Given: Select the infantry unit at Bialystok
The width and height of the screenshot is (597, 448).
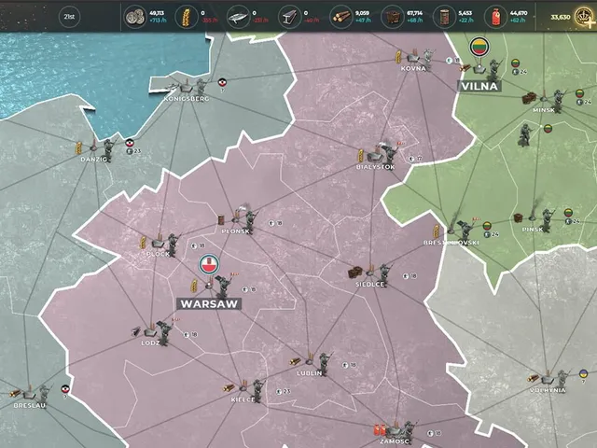Looking at the screenshot, I should [x=389, y=156].
